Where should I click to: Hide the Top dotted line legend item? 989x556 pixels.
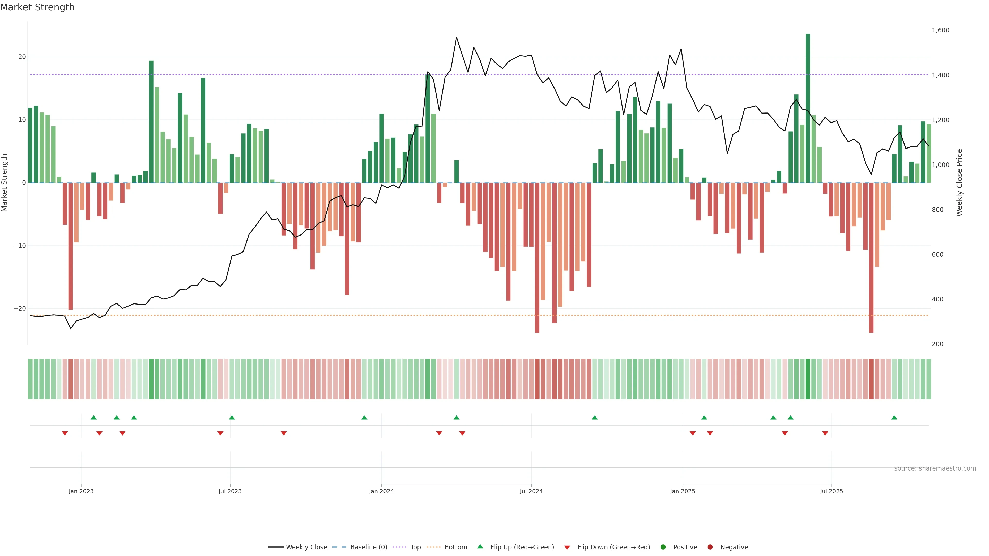(x=407, y=547)
